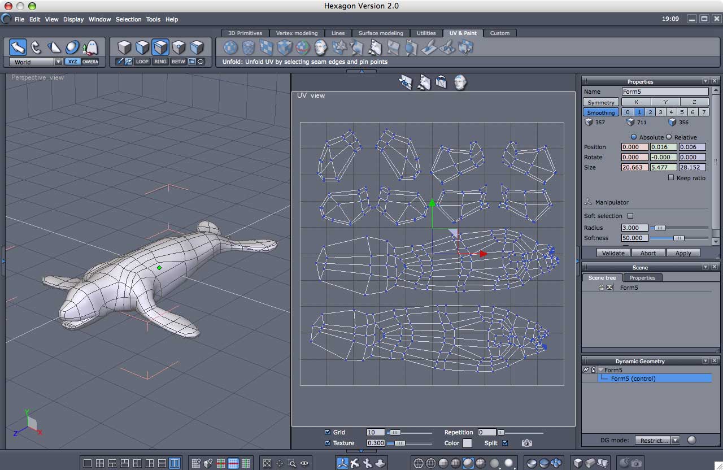Screen dimensions: 723x470
Task: Choose the RING selection mode
Action: click(x=160, y=62)
